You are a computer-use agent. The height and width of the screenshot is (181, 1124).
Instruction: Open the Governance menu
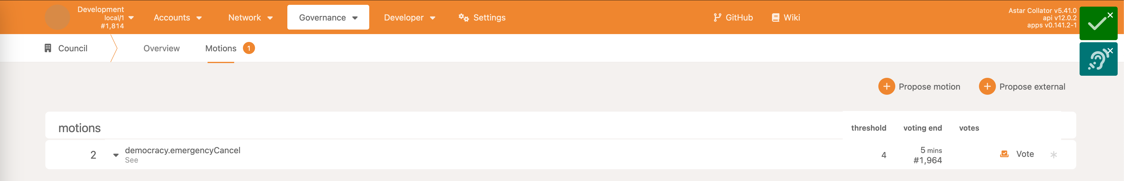[328, 17]
